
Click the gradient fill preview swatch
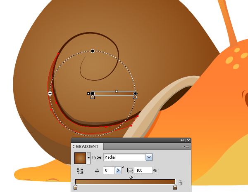(80, 158)
